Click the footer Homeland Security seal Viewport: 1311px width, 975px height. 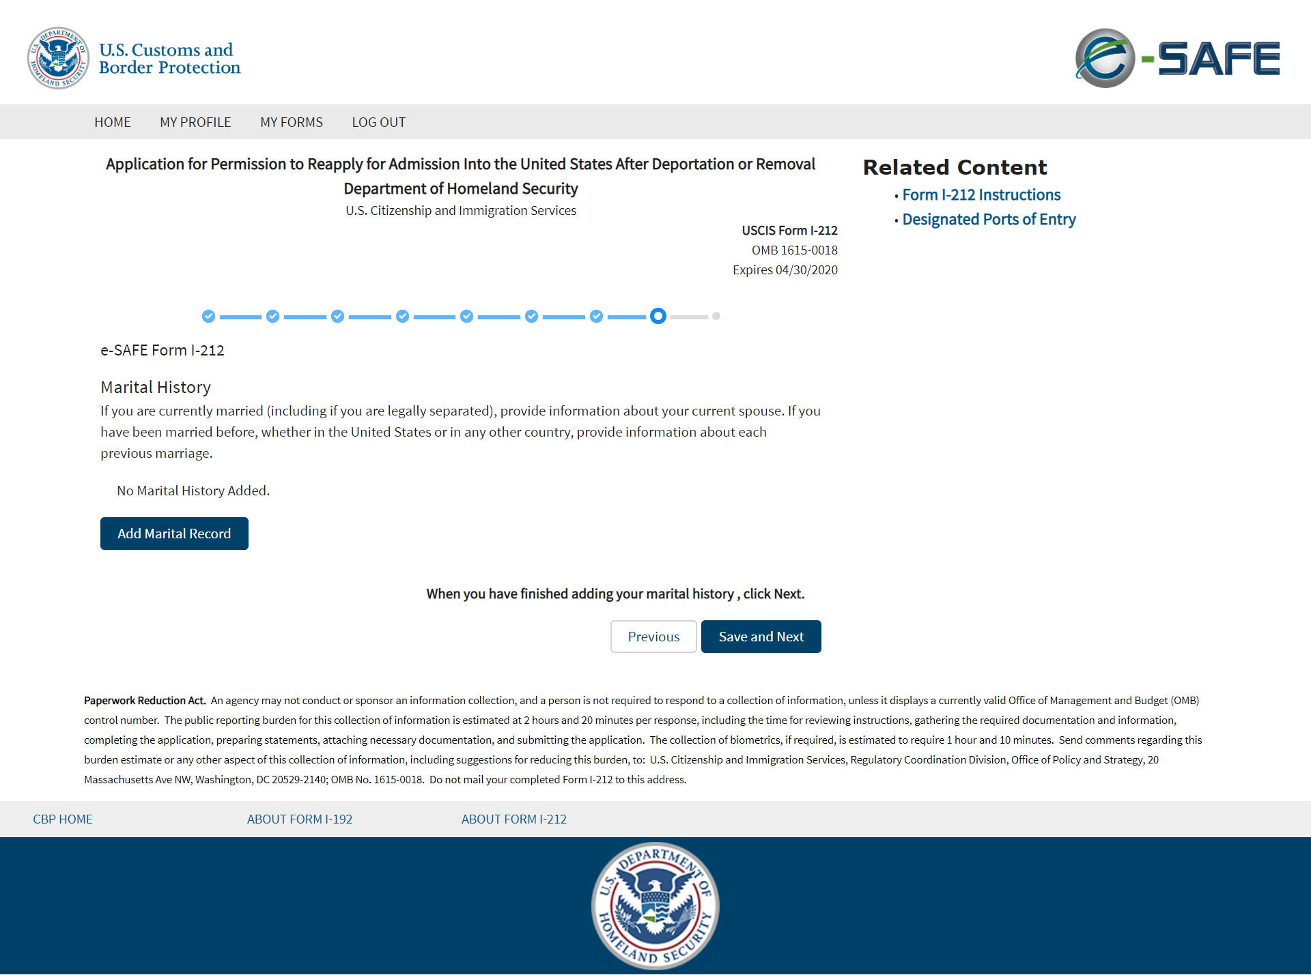coord(655,905)
